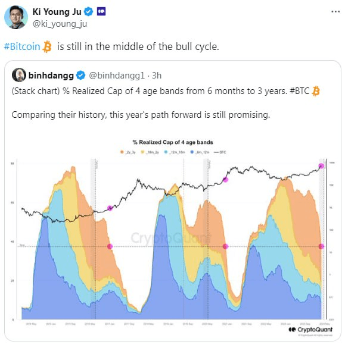
Task: Toggle the light blue _12m_18m legend series
Action: pos(175,152)
